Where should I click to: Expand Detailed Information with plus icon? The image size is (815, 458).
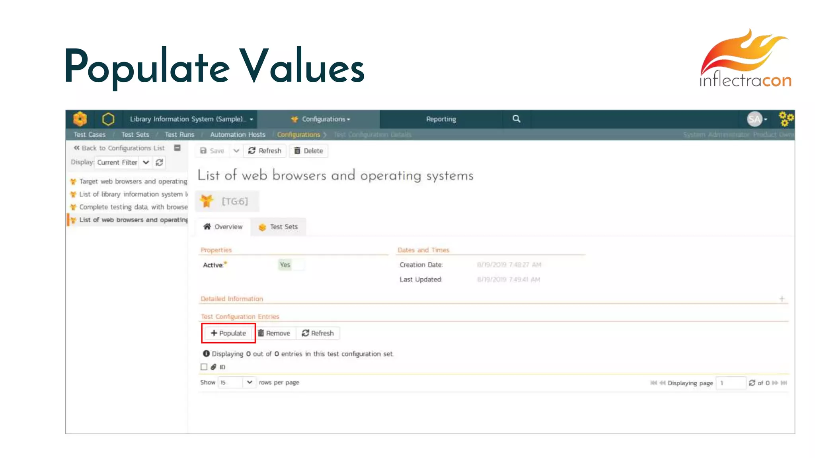coord(782,299)
